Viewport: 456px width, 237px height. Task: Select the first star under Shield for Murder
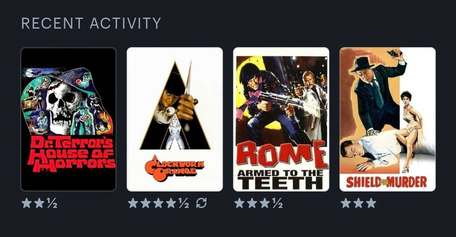[x=346, y=203]
